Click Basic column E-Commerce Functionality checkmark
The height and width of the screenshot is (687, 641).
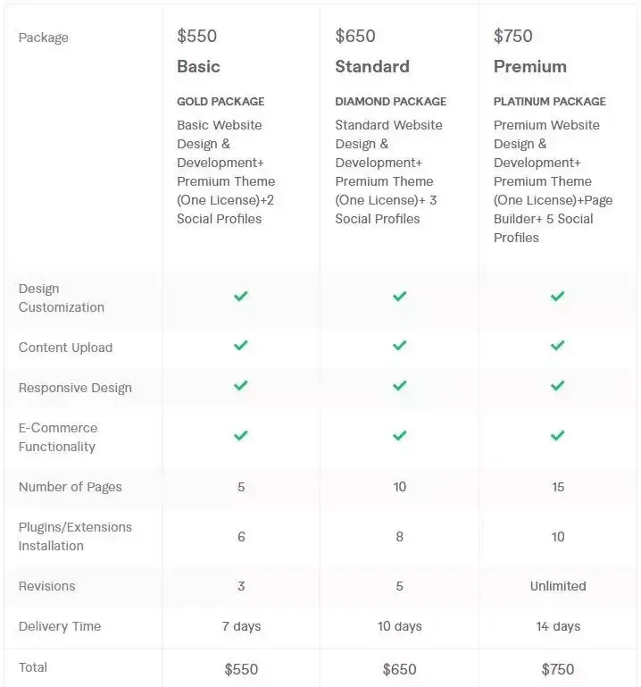[x=241, y=436]
